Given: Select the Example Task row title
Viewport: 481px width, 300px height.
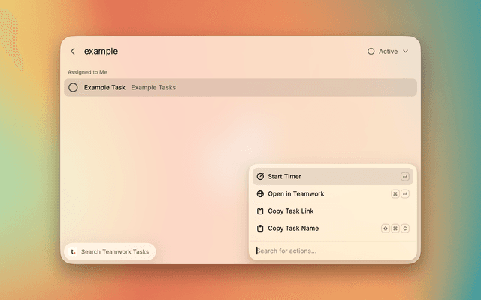Looking at the screenshot, I should 104,87.
